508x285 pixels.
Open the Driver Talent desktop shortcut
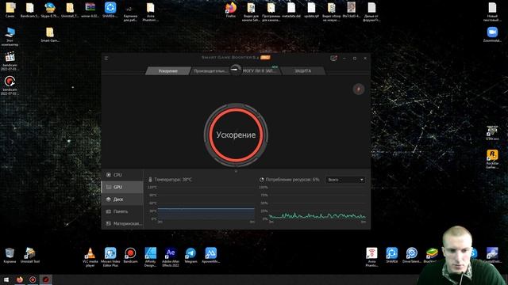(411, 255)
